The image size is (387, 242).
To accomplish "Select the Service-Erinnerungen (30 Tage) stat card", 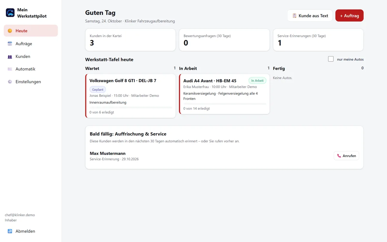I will coord(318,40).
